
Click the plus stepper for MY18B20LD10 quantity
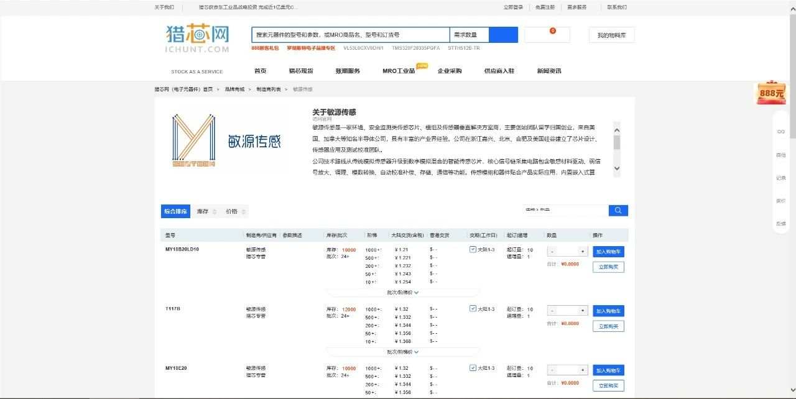pyautogui.click(x=583, y=252)
